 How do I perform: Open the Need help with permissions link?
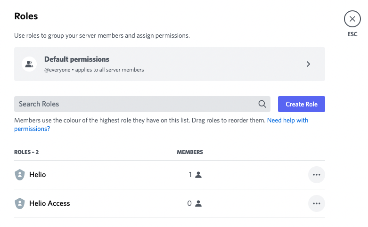point(287,121)
